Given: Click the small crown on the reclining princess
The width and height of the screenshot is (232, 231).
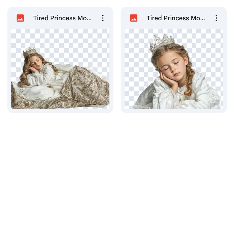Looking at the screenshot, I should point(30,52).
